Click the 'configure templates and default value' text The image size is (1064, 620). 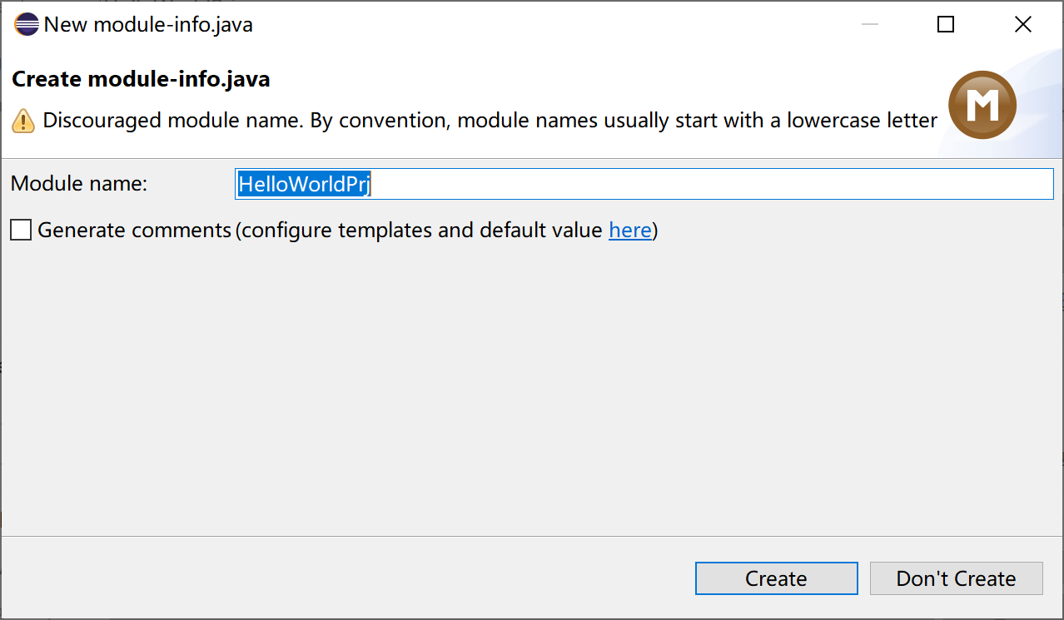point(422,230)
